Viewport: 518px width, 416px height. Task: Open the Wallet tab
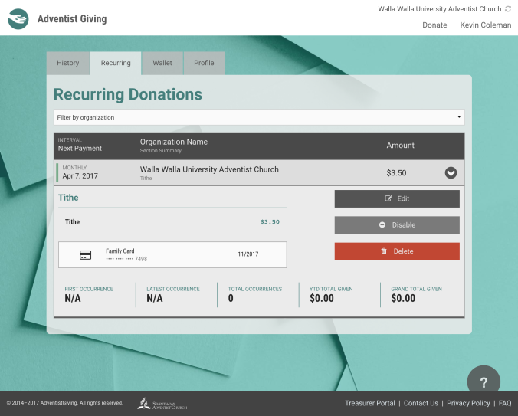162,63
